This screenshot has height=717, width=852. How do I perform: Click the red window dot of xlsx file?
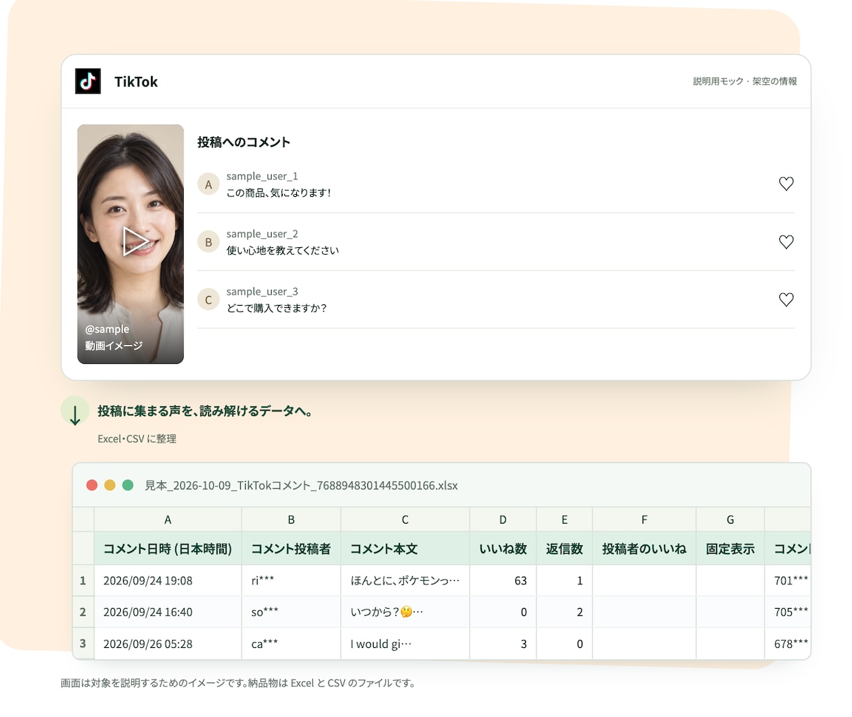tap(91, 485)
